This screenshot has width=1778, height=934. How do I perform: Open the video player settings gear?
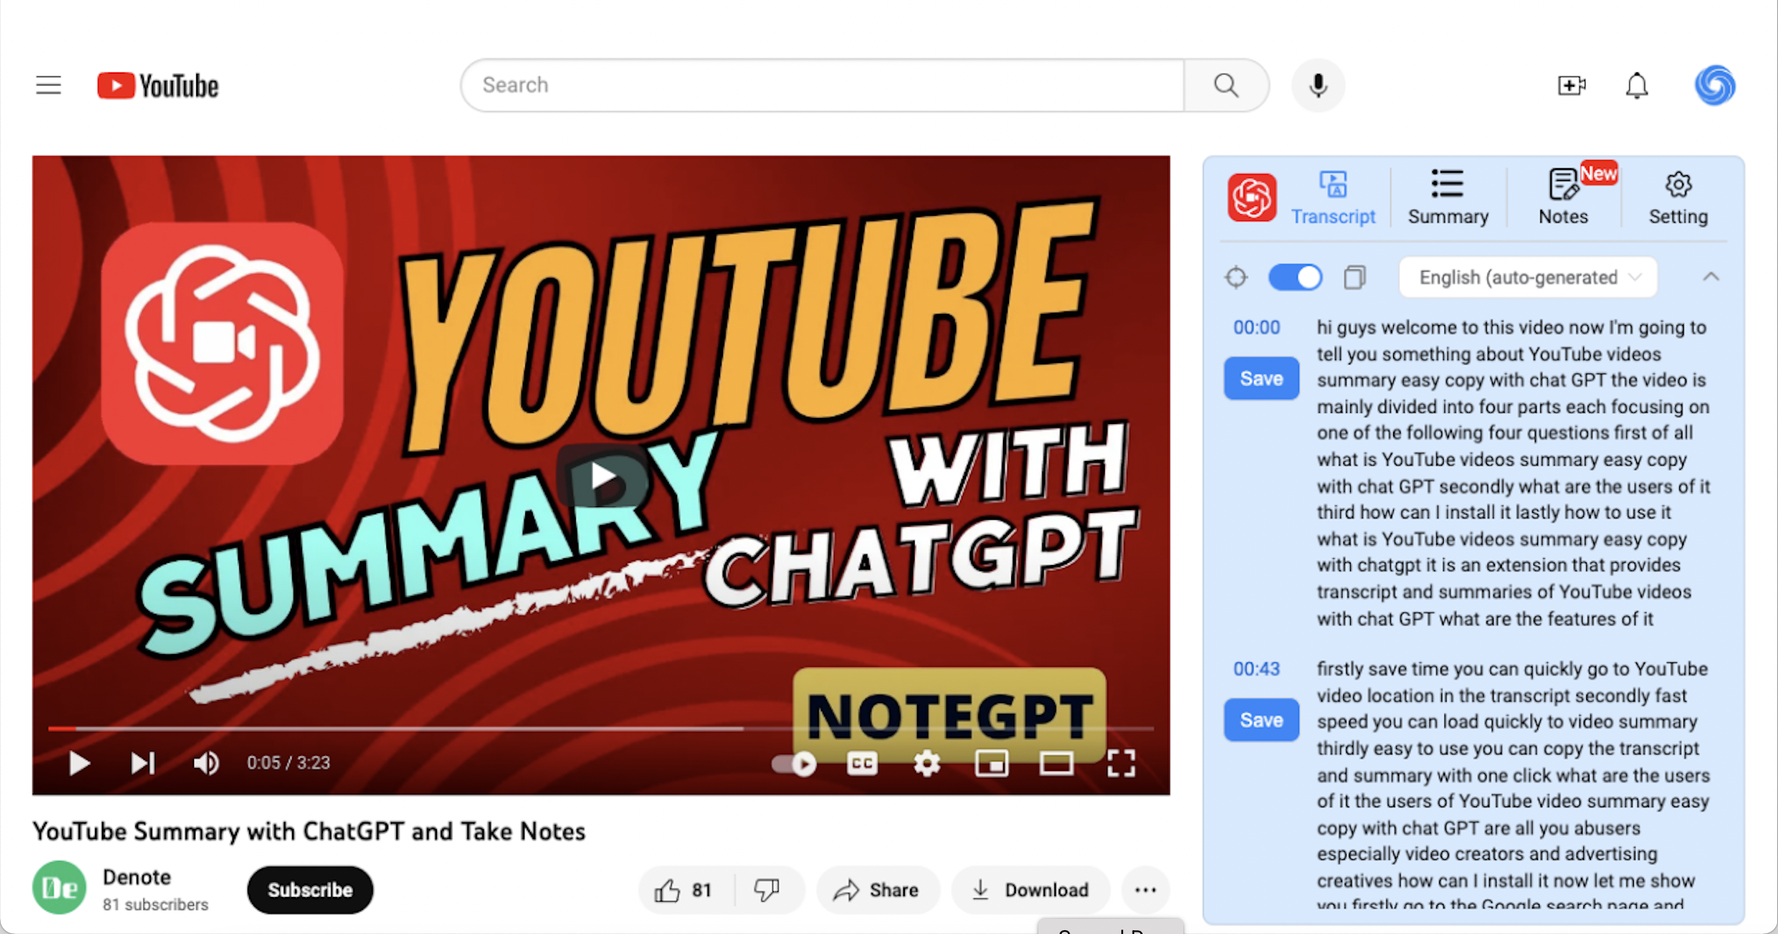(x=927, y=763)
